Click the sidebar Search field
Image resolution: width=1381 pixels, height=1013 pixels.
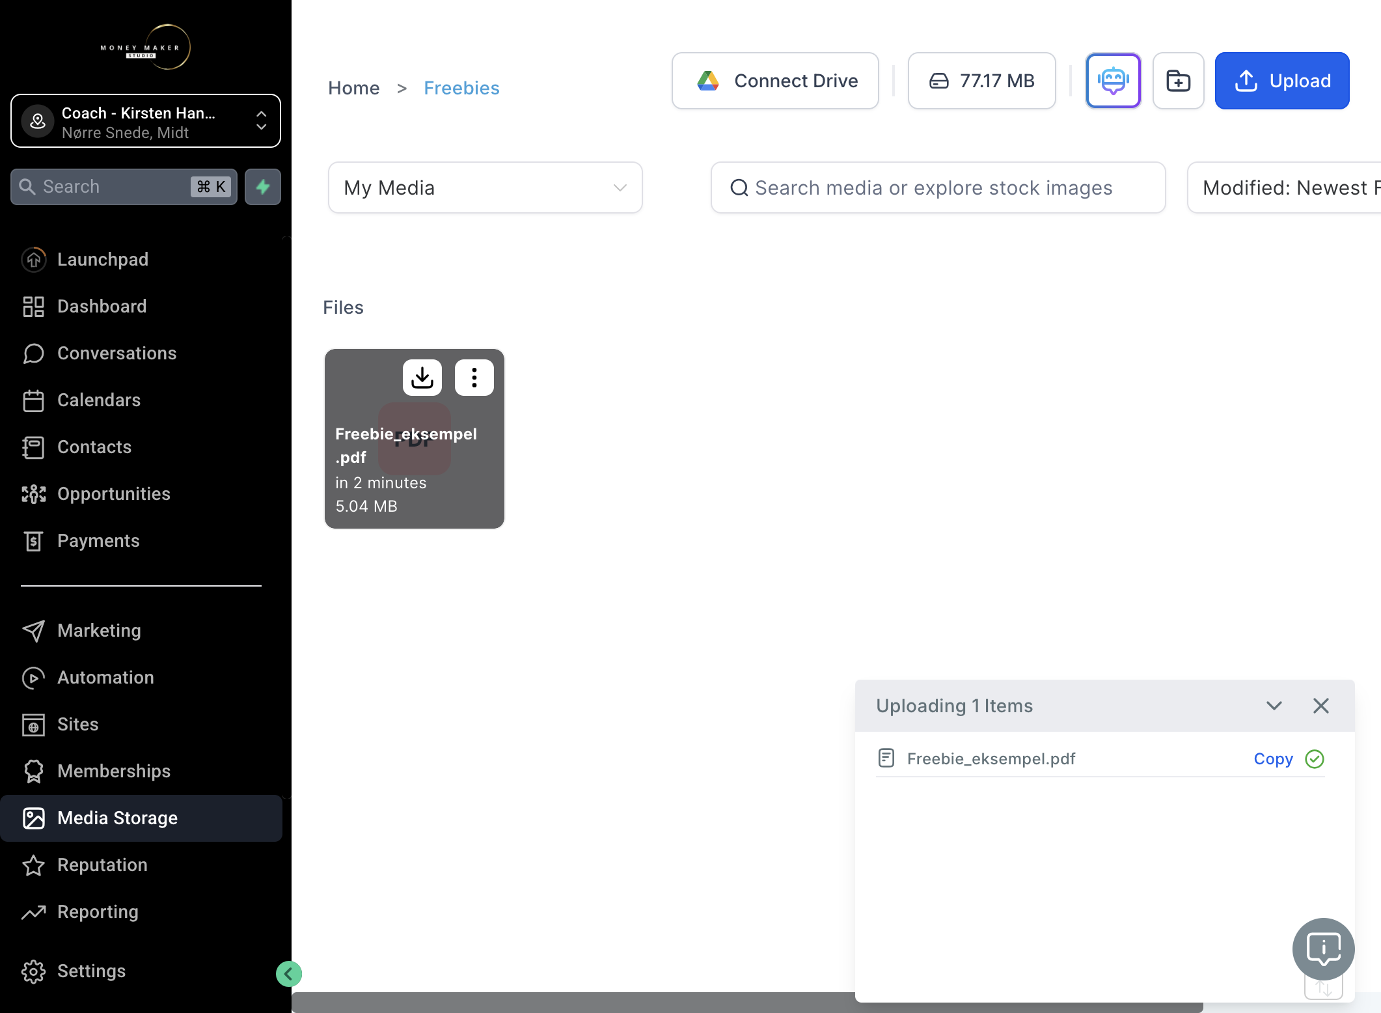[124, 187]
